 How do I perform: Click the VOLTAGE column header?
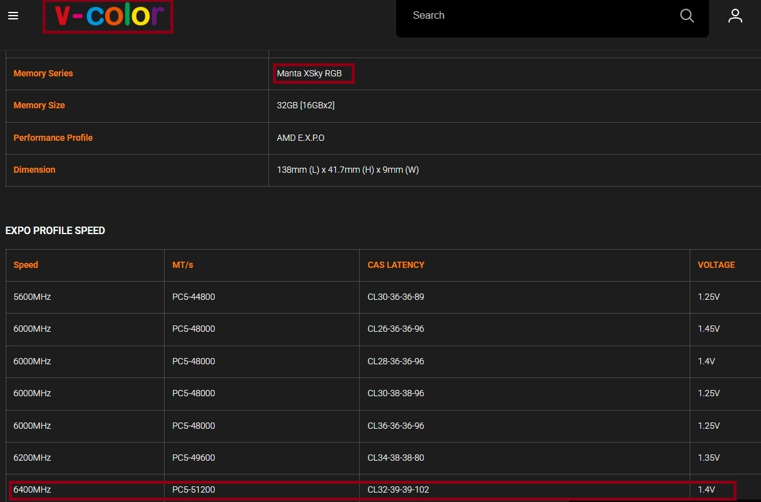pos(717,265)
